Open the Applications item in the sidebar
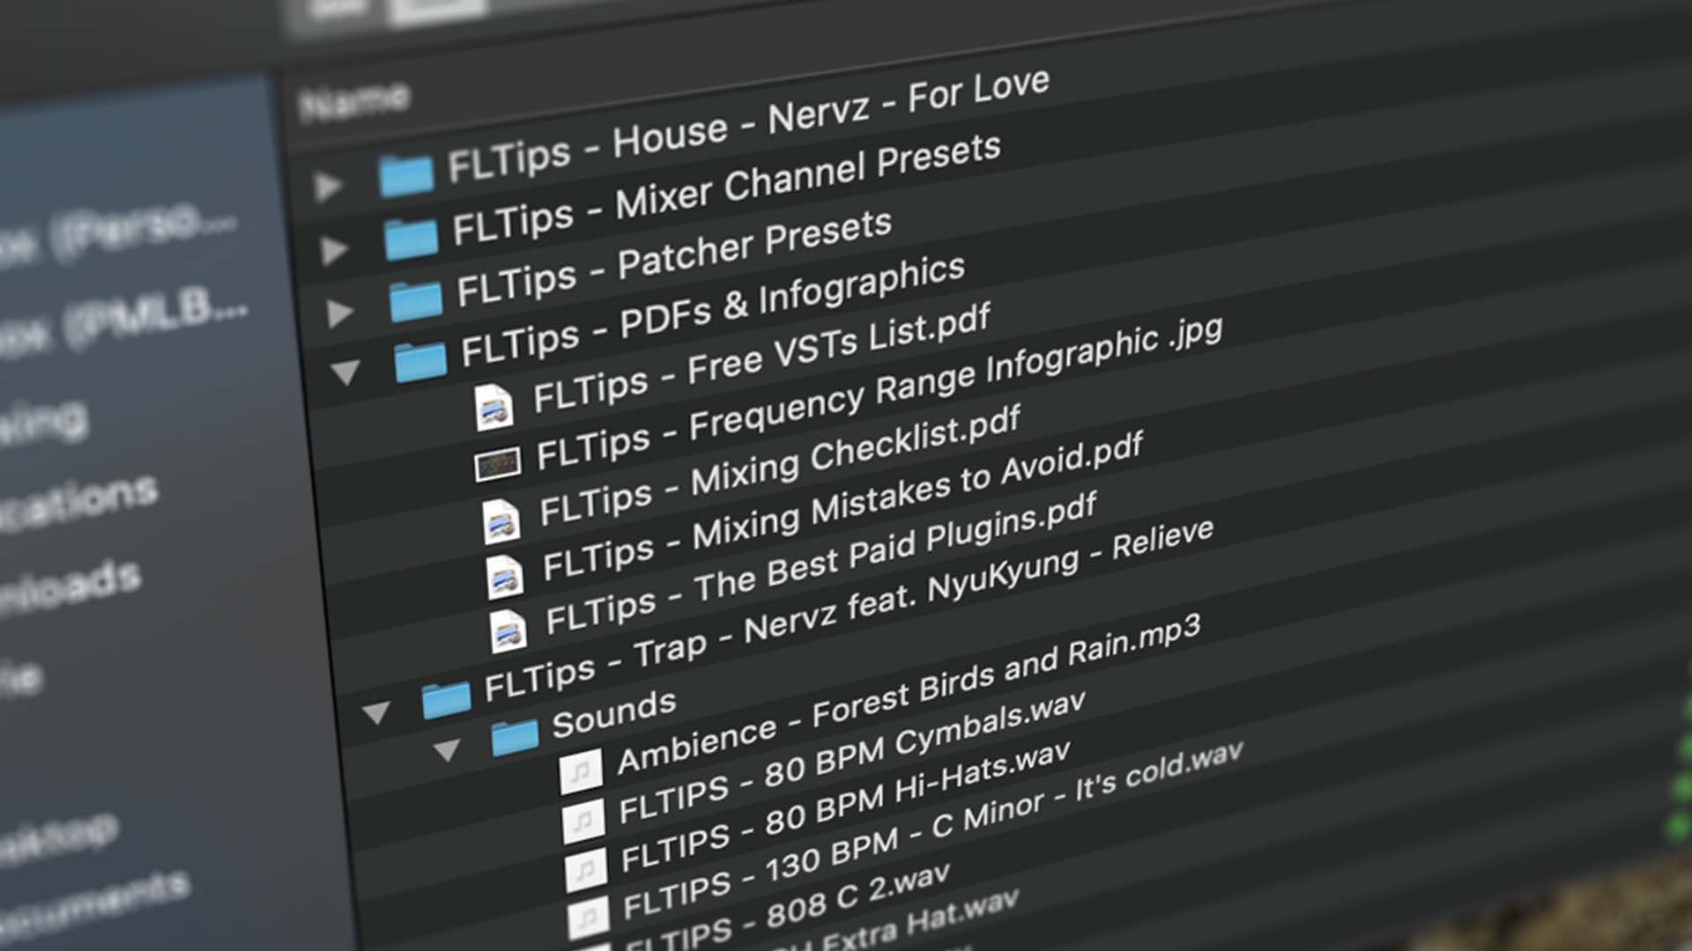 [79, 504]
